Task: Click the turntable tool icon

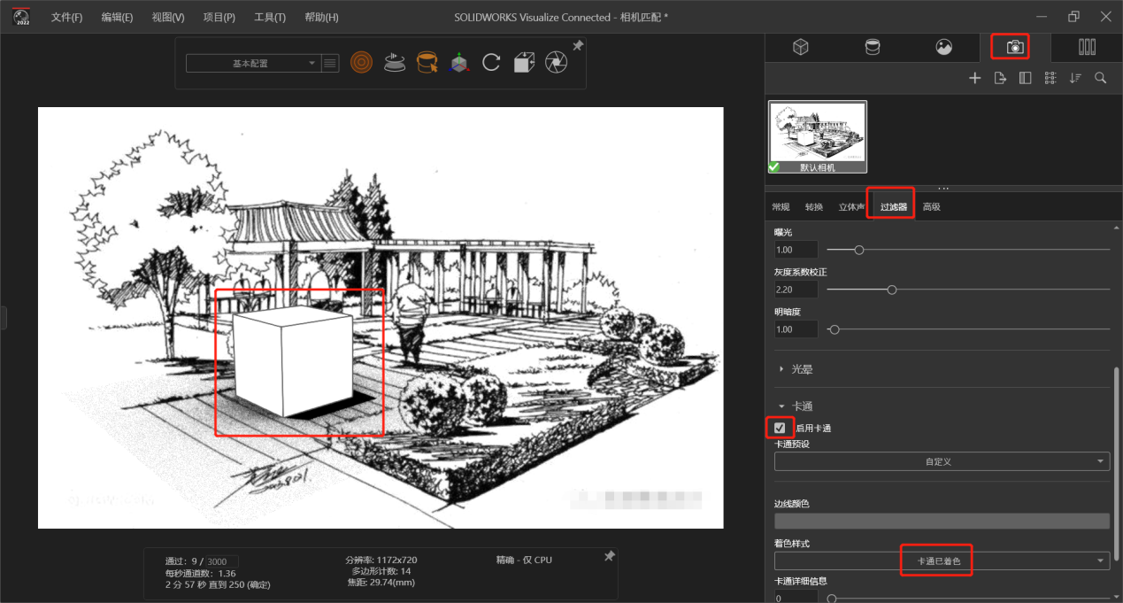Action: (x=394, y=63)
